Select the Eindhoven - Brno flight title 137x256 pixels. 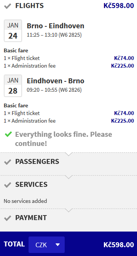click(x=56, y=81)
